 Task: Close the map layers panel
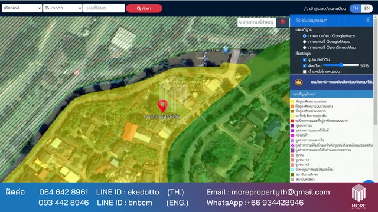tap(367, 19)
